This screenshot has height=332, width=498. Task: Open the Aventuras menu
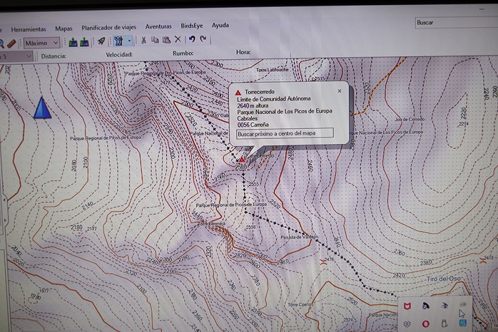pyautogui.click(x=158, y=26)
